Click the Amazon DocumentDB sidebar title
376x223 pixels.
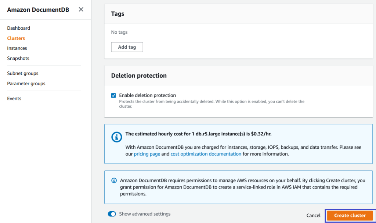click(38, 10)
